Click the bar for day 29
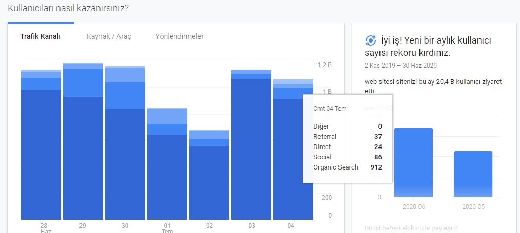 tap(83, 141)
